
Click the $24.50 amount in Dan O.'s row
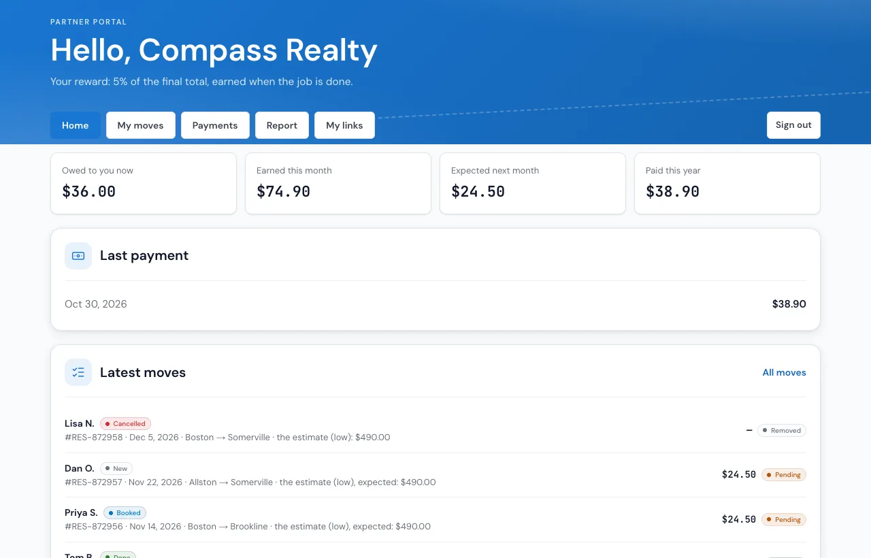pyautogui.click(x=739, y=475)
